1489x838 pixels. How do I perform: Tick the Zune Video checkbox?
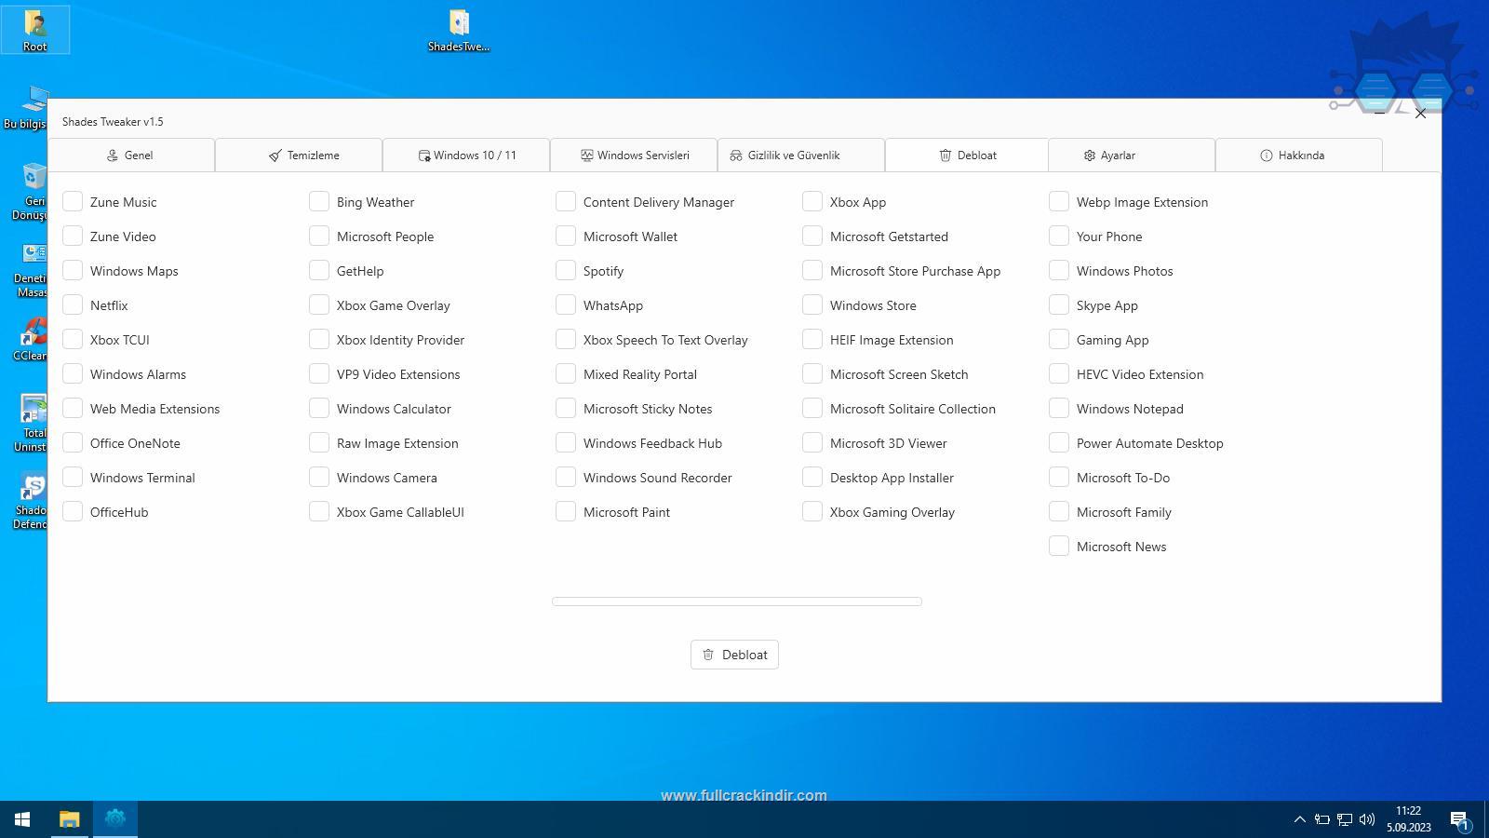pyautogui.click(x=73, y=236)
